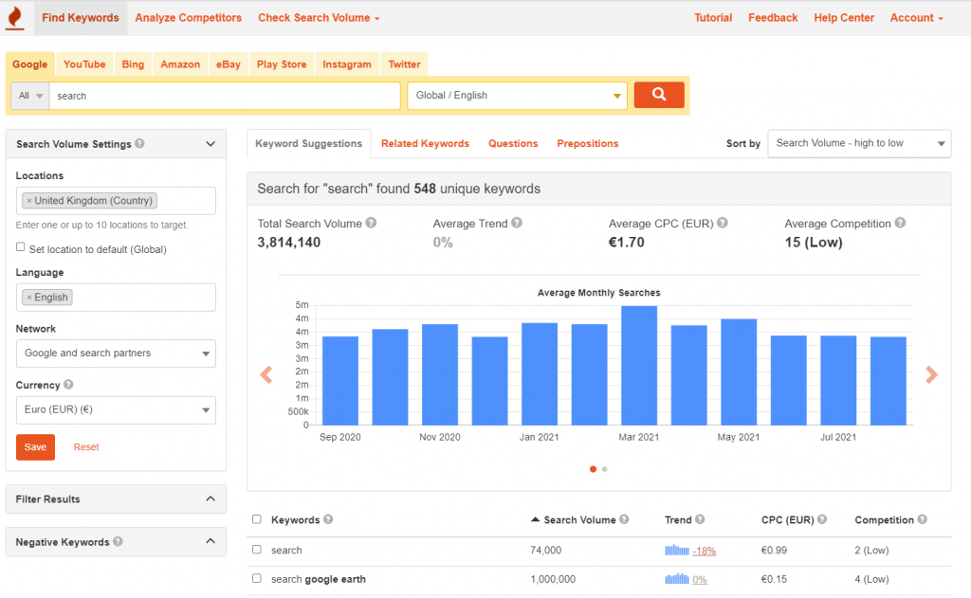Enable Set location to default checkbox
The height and width of the screenshot is (598, 971).
pyautogui.click(x=21, y=247)
